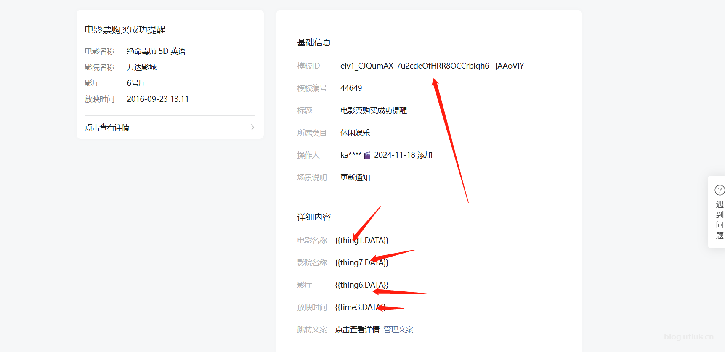This screenshot has width=725, height=352.
Task: Click the preview hall value 6号厅
Action: pos(136,83)
